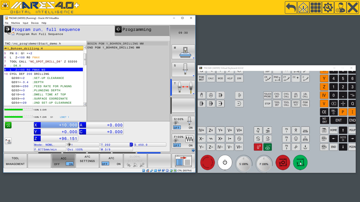The height and width of the screenshot is (202, 360).
Task: Click the MARES envelope alert icon
Action: point(303,7)
